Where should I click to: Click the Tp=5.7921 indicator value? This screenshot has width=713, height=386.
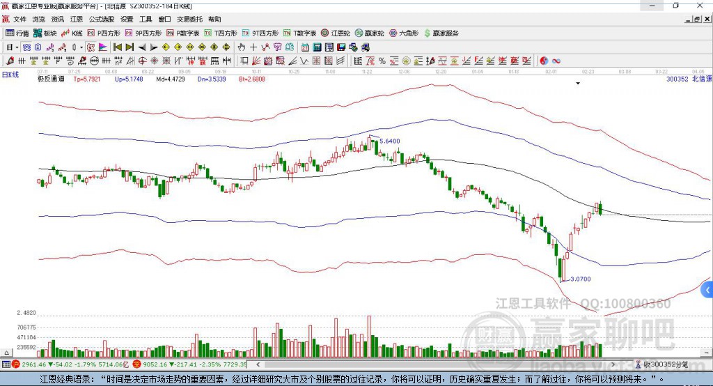tap(87, 79)
